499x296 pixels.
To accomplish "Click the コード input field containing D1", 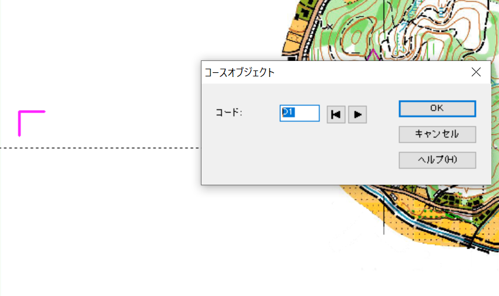I will tap(299, 113).
